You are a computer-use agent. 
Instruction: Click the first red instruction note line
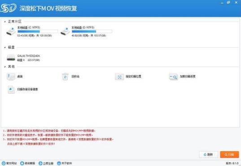point(49,131)
